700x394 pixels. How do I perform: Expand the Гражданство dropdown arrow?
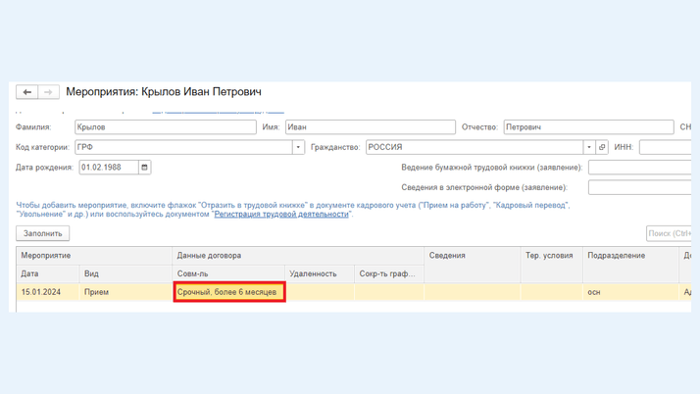pyautogui.click(x=589, y=147)
